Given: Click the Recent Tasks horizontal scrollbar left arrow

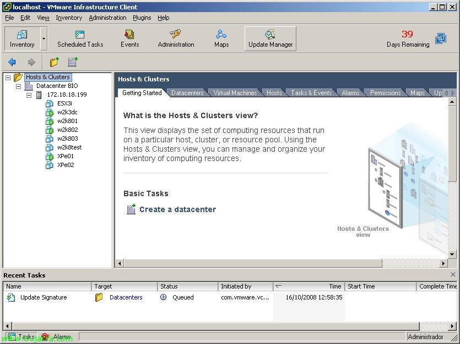Looking at the screenshot, I should click(7, 326).
